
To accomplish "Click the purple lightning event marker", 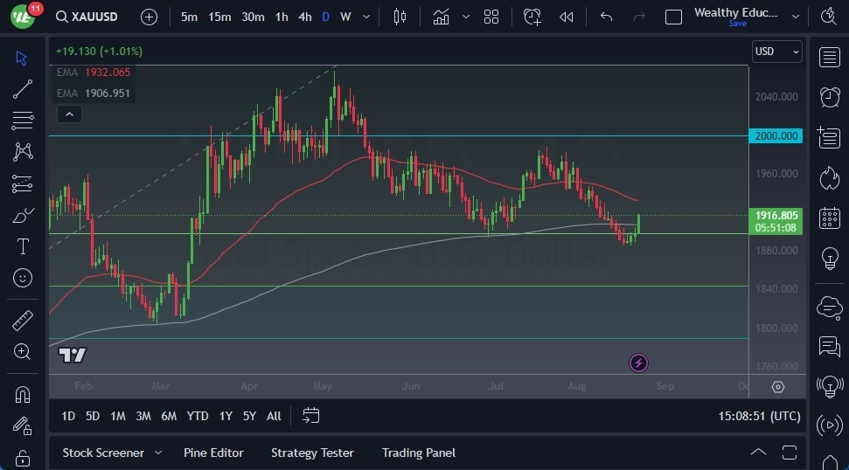I will pyautogui.click(x=638, y=363).
